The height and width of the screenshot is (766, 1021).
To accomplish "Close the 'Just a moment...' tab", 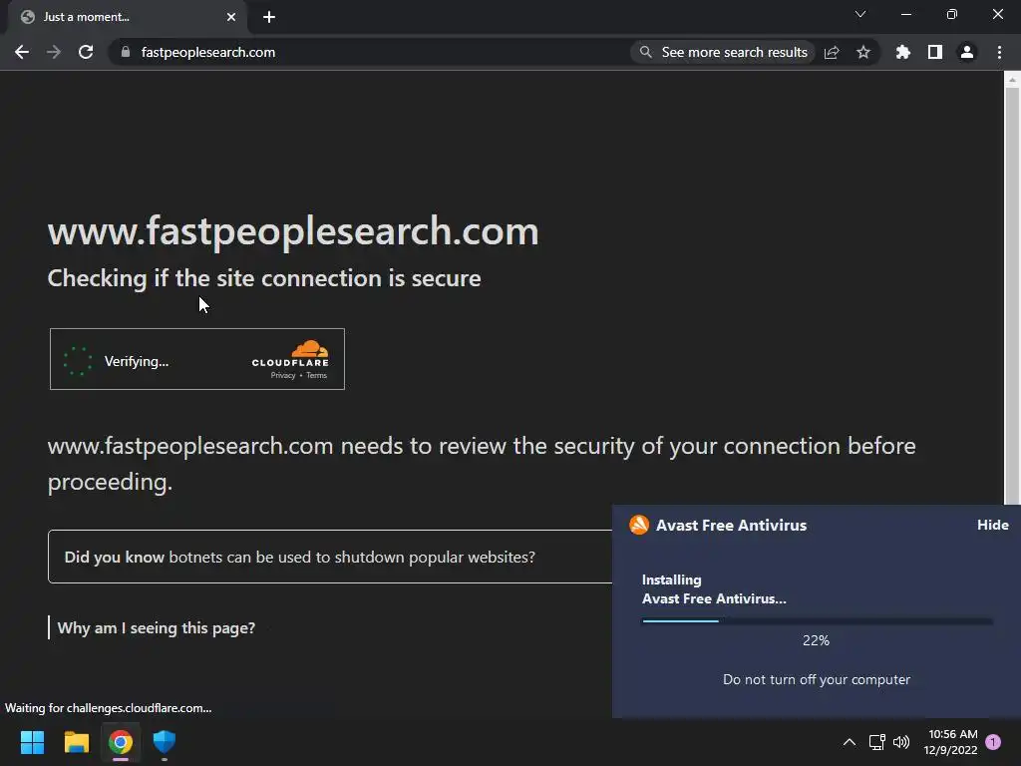I will point(231,17).
